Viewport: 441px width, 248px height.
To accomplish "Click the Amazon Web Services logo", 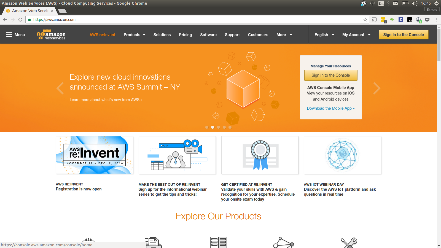I will click(x=51, y=34).
